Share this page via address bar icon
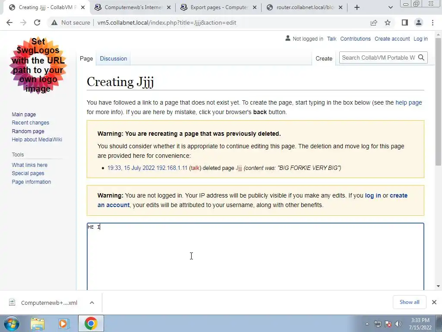The image size is (442, 332). 374,22
